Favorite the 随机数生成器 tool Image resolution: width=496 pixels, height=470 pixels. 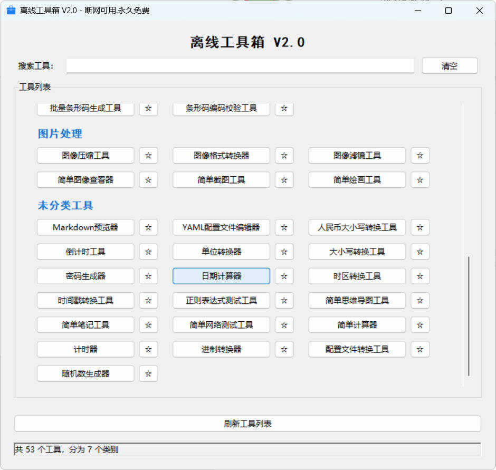point(148,373)
